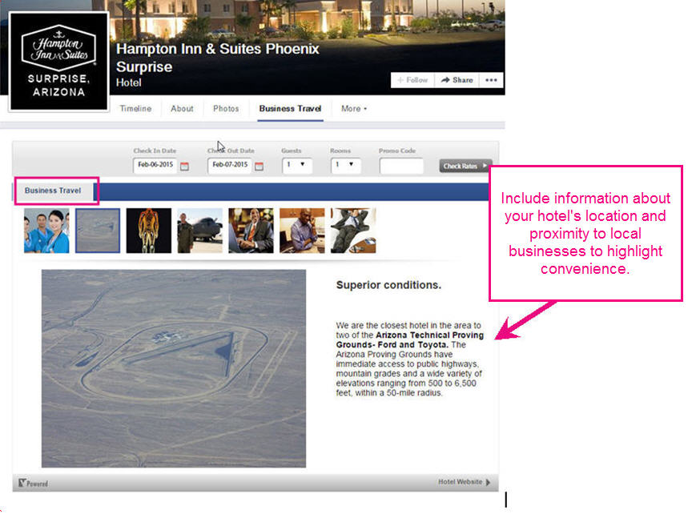Click the 'Hotel' category label under title
The width and height of the screenshot is (688, 518).
129,82
